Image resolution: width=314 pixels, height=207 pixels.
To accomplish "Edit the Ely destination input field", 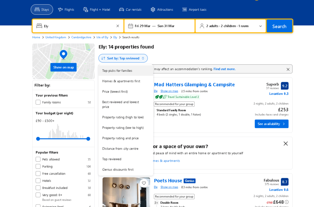I will tap(78, 26).
